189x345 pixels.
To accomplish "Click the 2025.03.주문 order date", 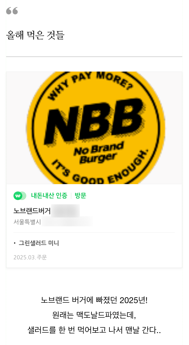I will coord(30,258).
